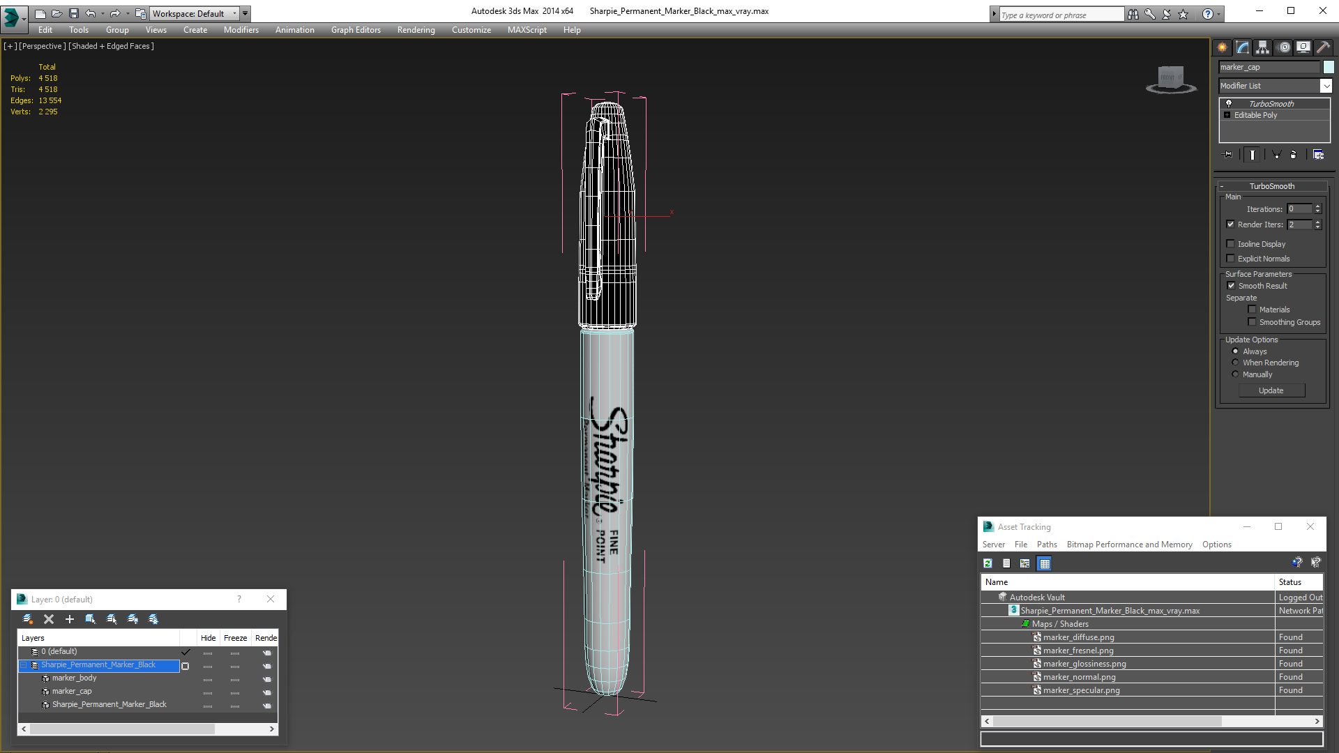The image size is (1339, 753).
Task: Click the Undo arrow icon
Action: point(91,13)
